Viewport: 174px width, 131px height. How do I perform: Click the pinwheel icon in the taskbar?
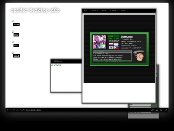[161, 110]
